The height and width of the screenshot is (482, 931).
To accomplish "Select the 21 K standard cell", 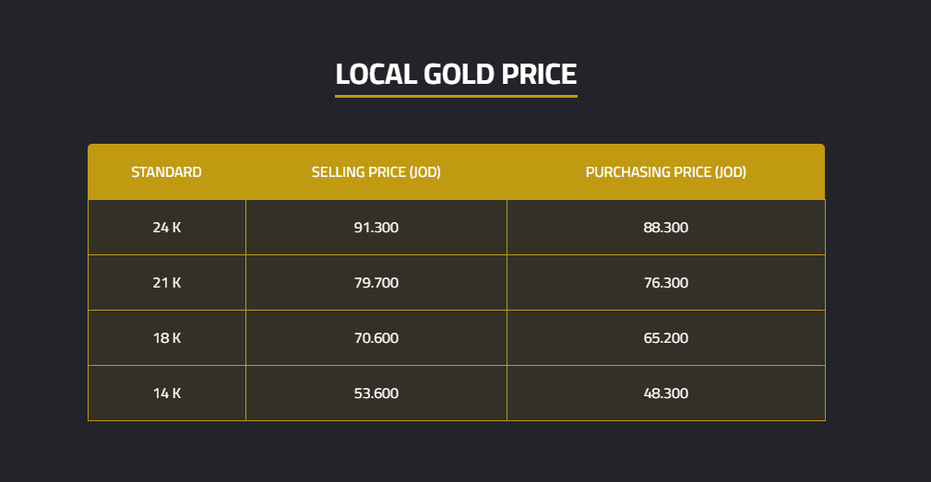I will click(166, 283).
